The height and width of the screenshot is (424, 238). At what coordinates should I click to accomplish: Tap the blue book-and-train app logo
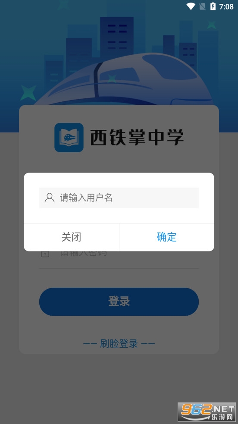click(69, 137)
